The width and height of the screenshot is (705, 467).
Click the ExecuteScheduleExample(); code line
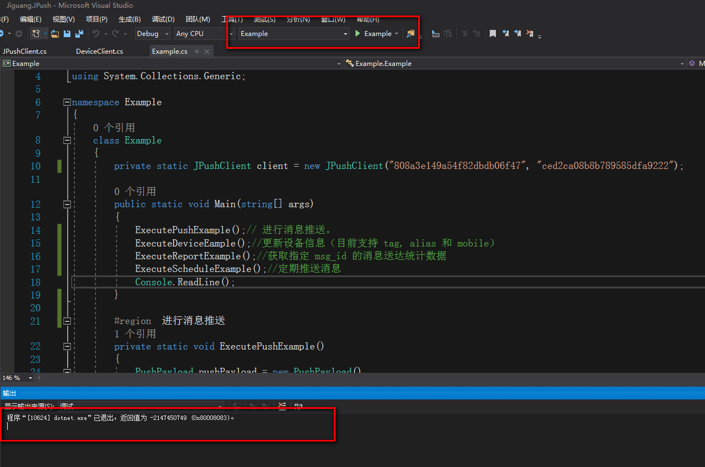[x=201, y=269]
